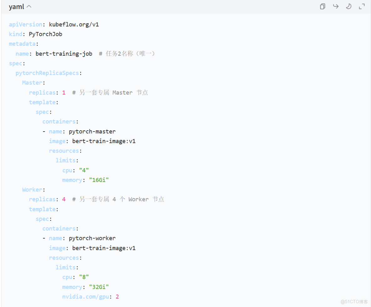Click the PyTorchJob kind value
Image resolution: width=371 pixels, height=307 pixels.
[45, 34]
